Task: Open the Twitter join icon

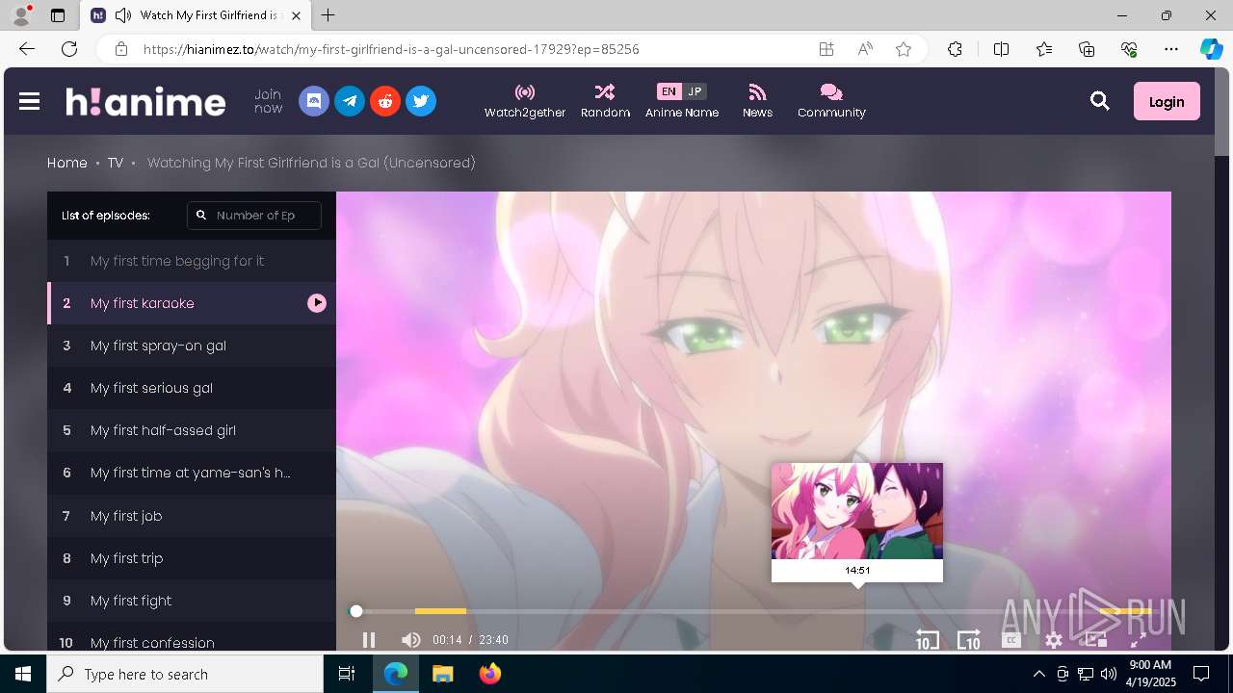Action: [x=421, y=101]
